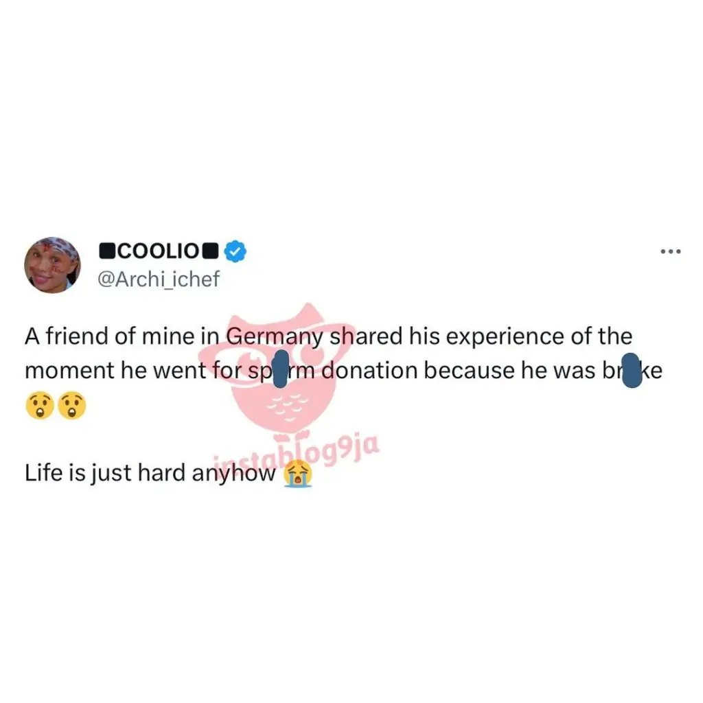Click the first astonished face emoji
Image resolution: width=703 pixels, height=703 pixels.
[x=40, y=405]
